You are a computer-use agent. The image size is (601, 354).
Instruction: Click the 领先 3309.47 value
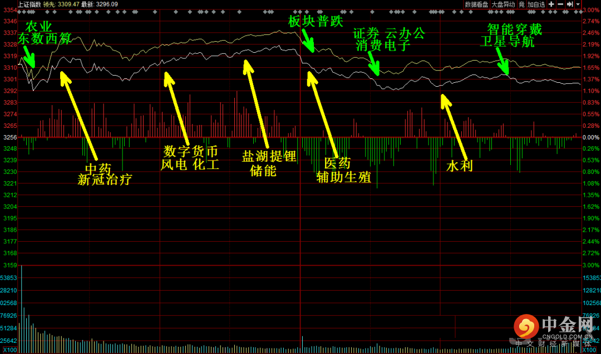pos(61,4)
